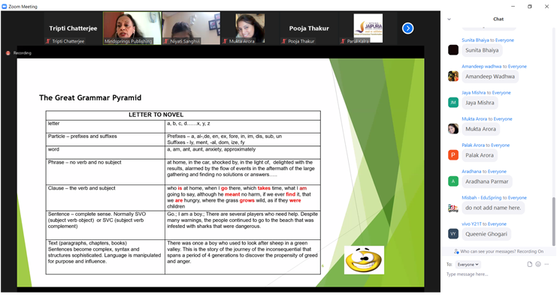Click the red Recording indicator icon
This screenshot has height=297, width=557.
tap(8, 52)
